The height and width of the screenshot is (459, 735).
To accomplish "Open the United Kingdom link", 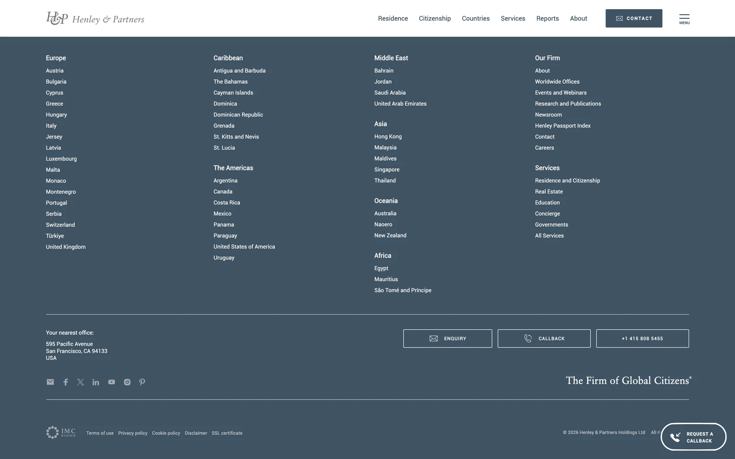I will point(66,247).
